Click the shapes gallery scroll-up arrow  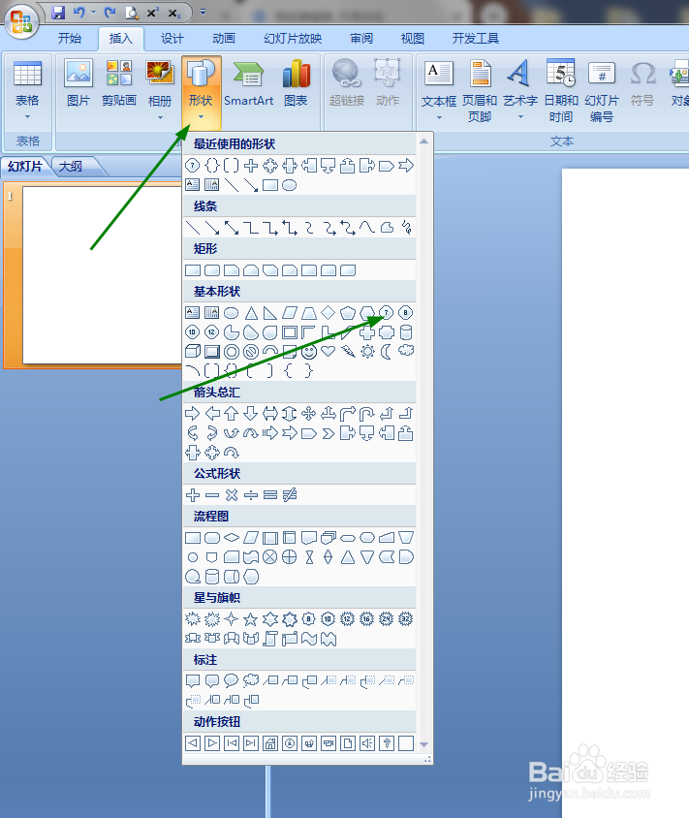(424, 142)
